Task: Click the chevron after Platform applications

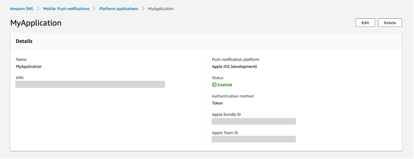Action: (x=143, y=9)
